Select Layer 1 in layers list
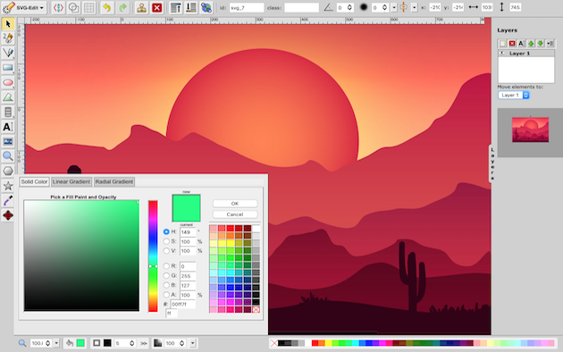The image size is (563, 352). point(526,53)
